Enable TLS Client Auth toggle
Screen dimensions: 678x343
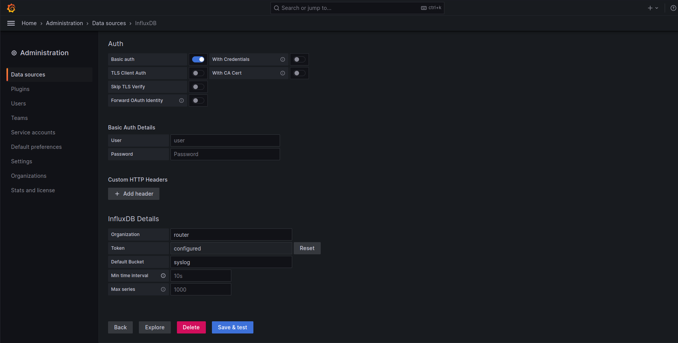[198, 73]
